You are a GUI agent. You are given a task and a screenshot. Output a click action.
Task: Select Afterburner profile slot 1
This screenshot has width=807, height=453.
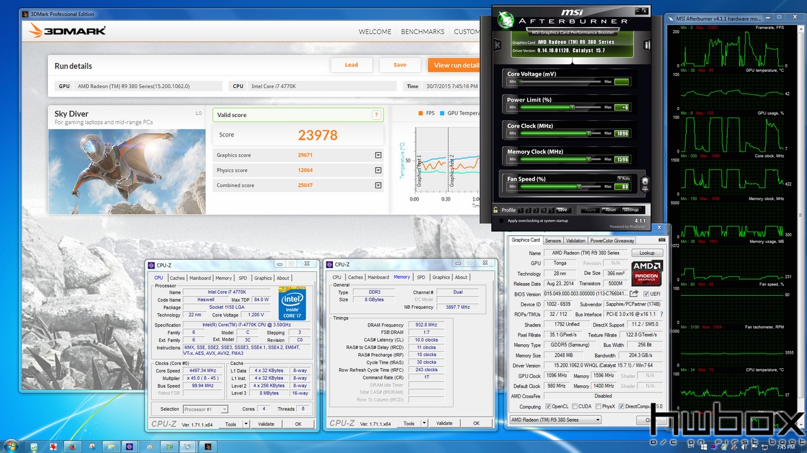(521, 210)
